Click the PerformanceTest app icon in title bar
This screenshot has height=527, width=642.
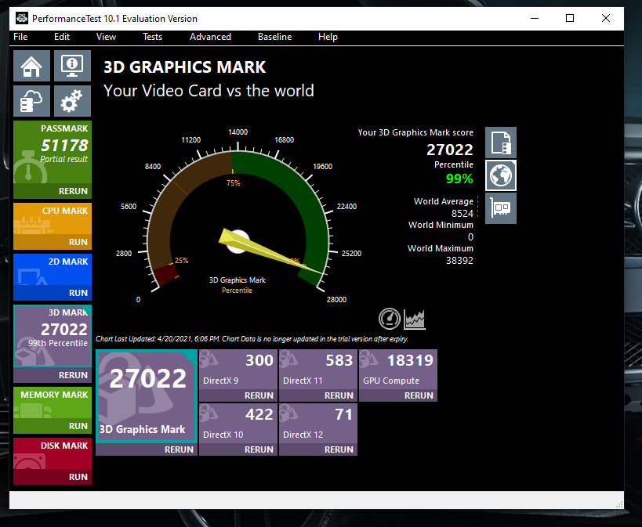[22, 19]
